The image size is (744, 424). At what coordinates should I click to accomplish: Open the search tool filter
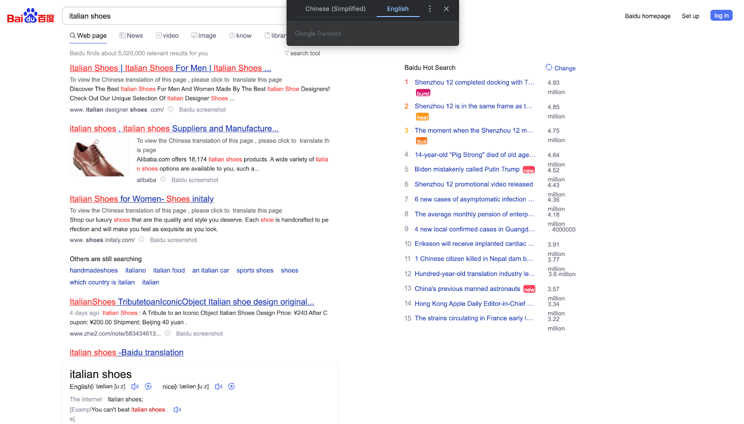pos(302,54)
